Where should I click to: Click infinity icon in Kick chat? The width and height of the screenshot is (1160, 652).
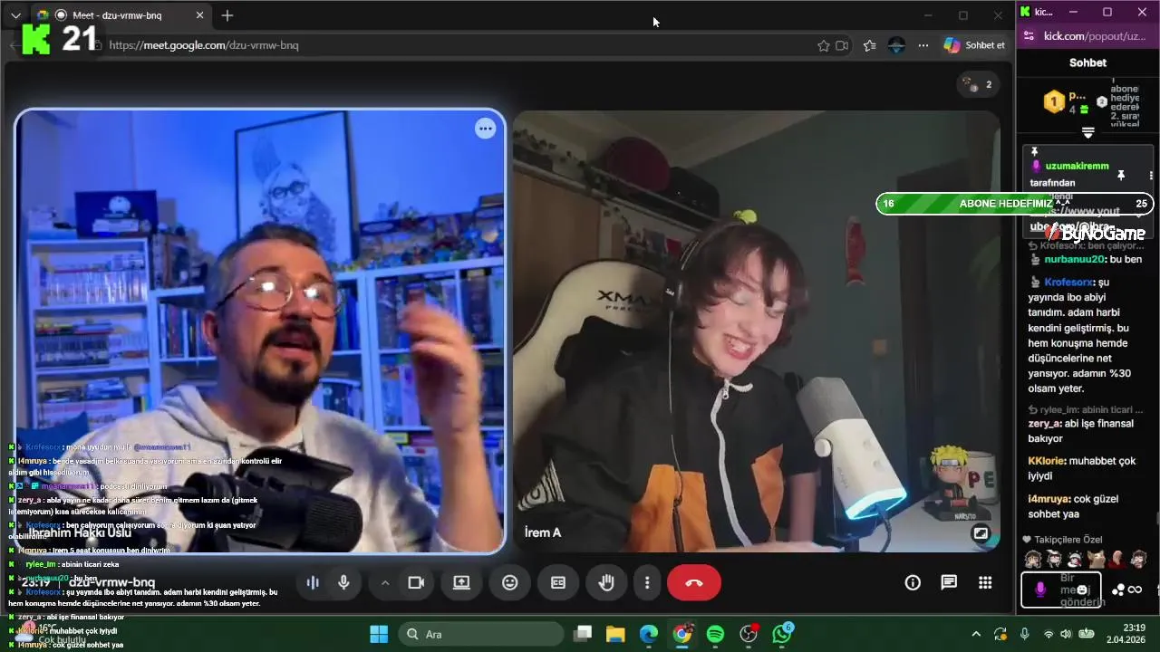[x=1135, y=590]
